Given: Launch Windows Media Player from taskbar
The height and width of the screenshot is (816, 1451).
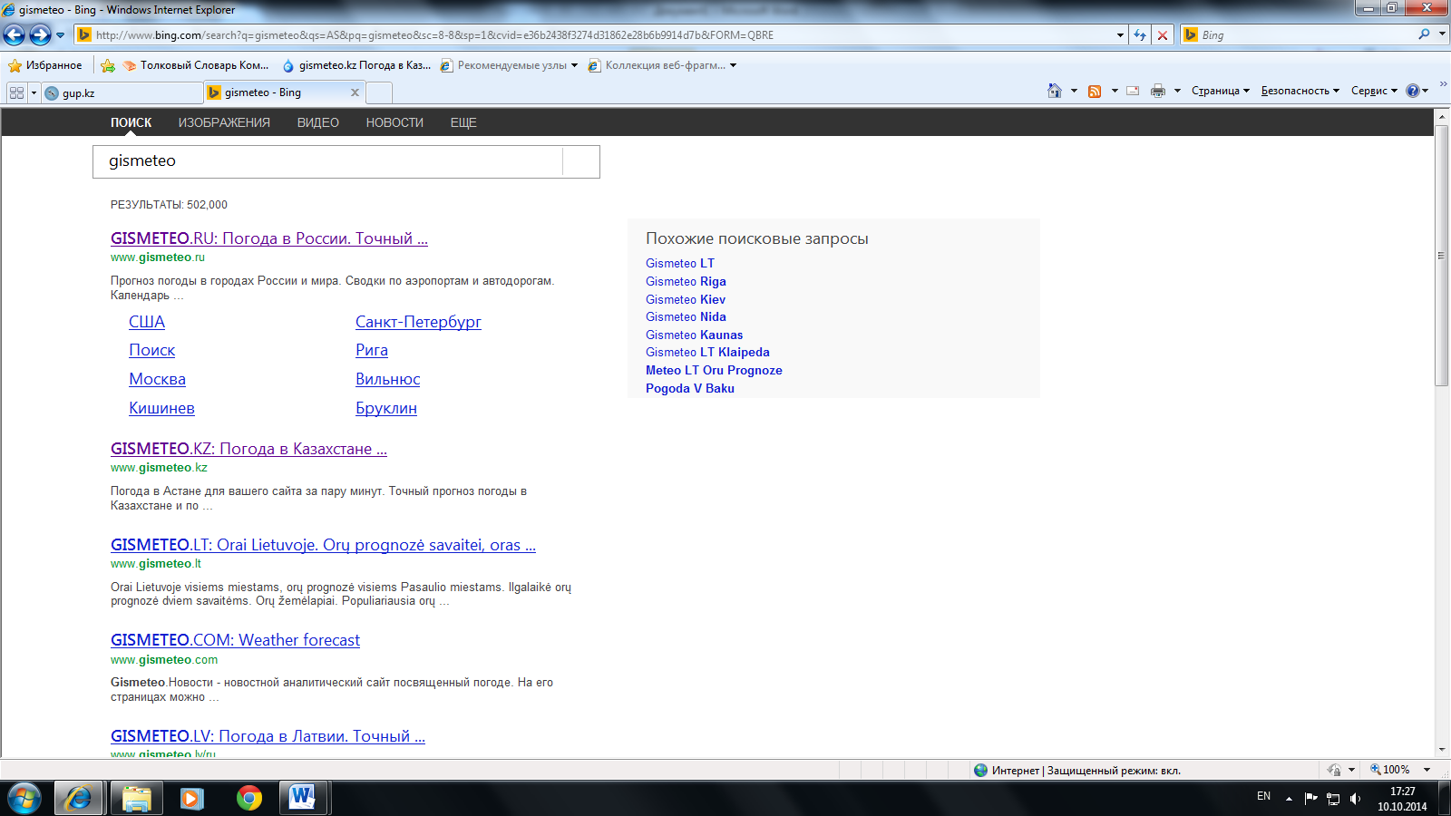Looking at the screenshot, I should [191, 798].
